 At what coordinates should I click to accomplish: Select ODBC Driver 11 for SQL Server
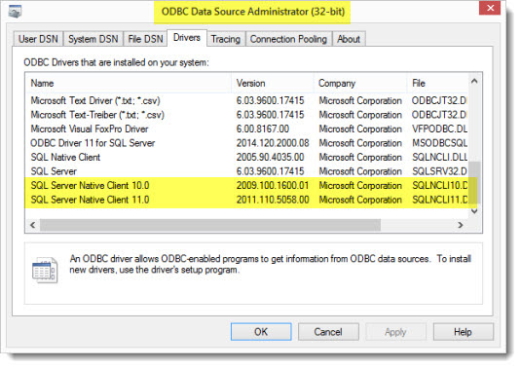click(245, 143)
